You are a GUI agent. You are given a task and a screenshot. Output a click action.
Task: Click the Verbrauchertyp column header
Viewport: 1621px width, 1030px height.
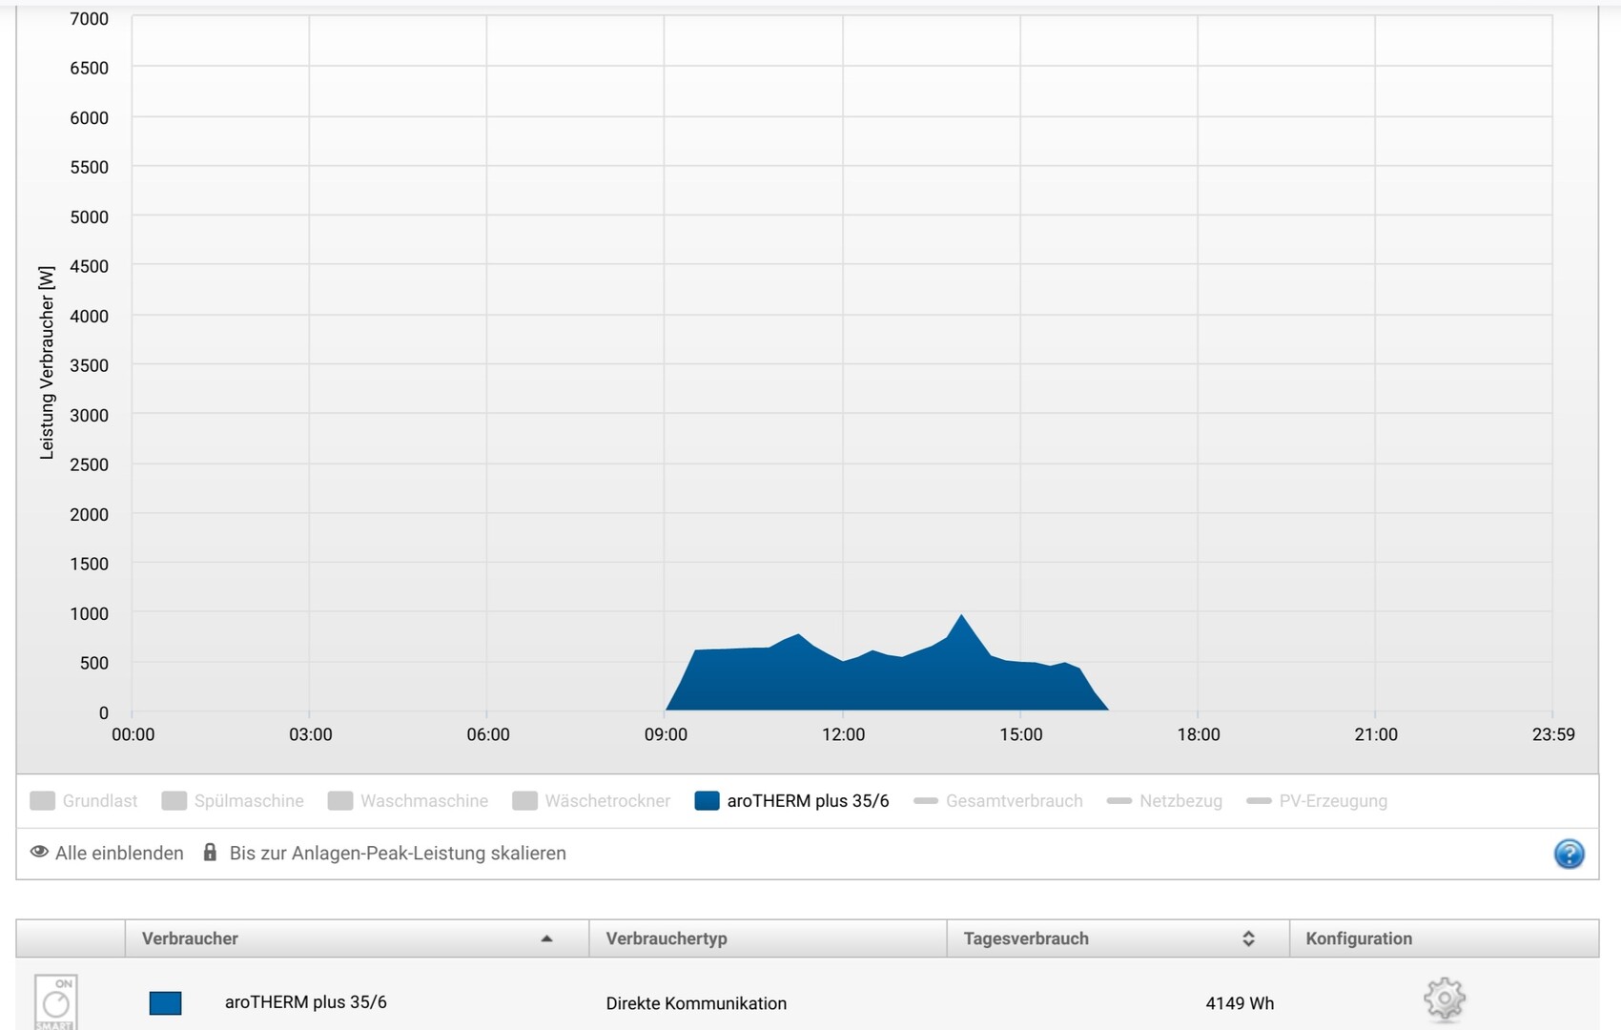[667, 938]
